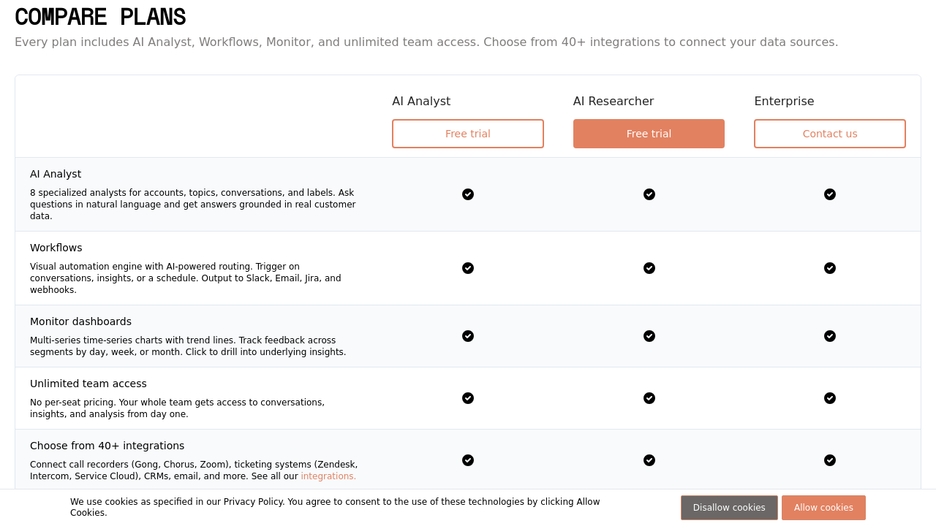The height and width of the screenshot is (526, 936).
Task: Accept with Allow cookies button
Action: (823, 508)
